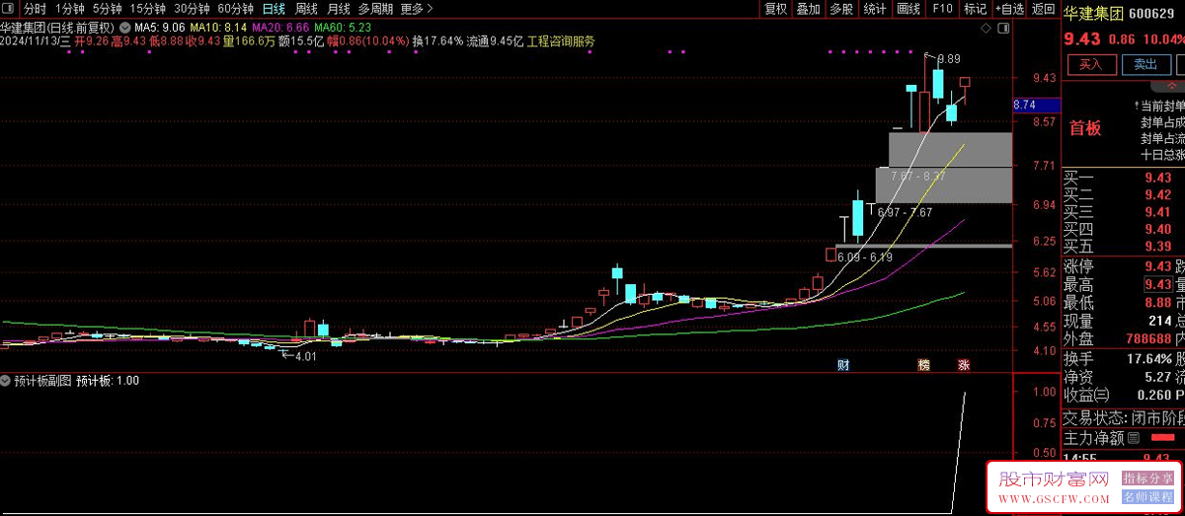The width and height of the screenshot is (1185, 516).
Task: Click the 叠加 overlay button
Action: click(x=808, y=9)
